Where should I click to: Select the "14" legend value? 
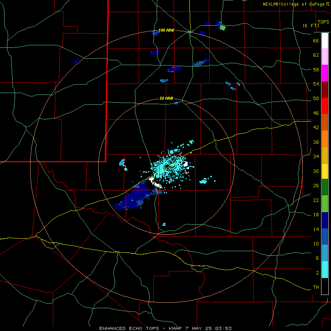(316, 229)
